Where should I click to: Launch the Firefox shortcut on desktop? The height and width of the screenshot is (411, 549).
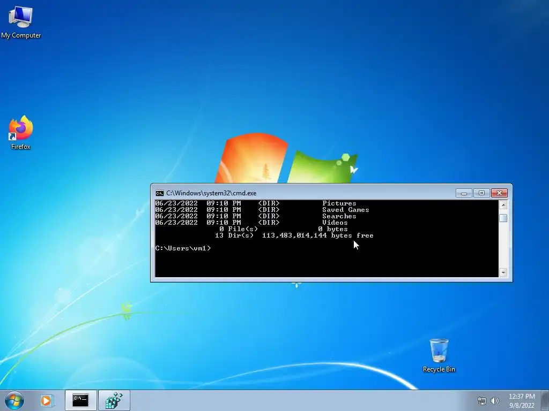point(21,133)
